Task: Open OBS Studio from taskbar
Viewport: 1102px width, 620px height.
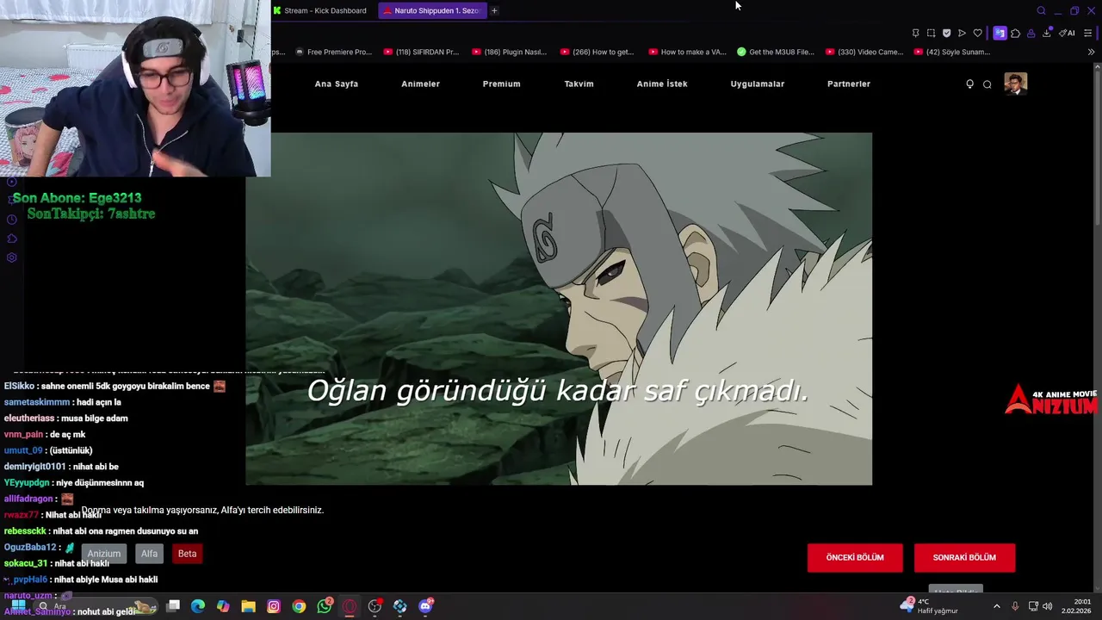Action: pyautogui.click(x=375, y=606)
